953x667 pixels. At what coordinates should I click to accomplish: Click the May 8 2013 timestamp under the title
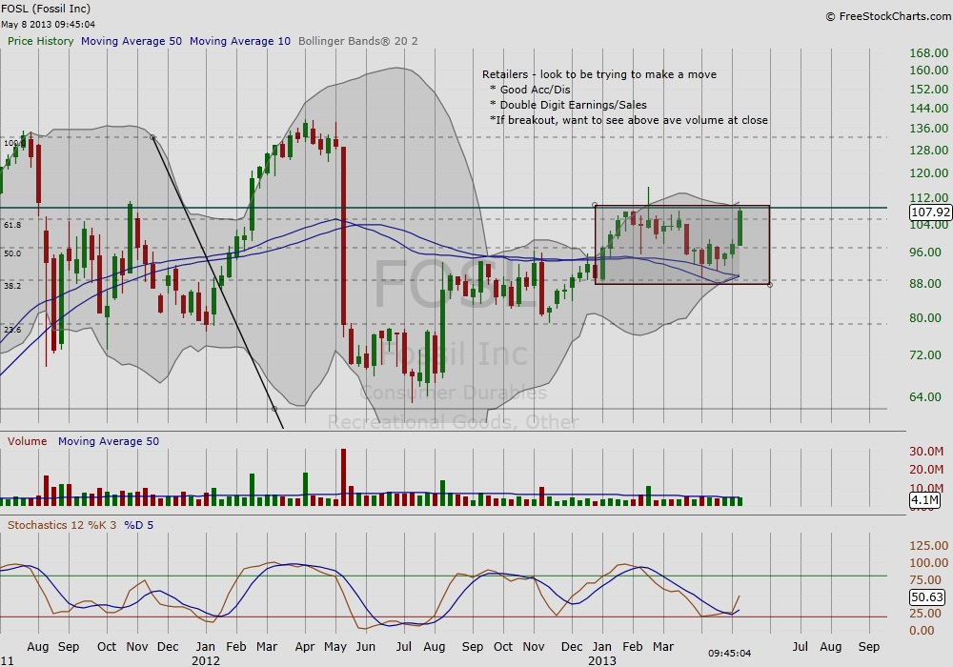(x=48, y=25)
